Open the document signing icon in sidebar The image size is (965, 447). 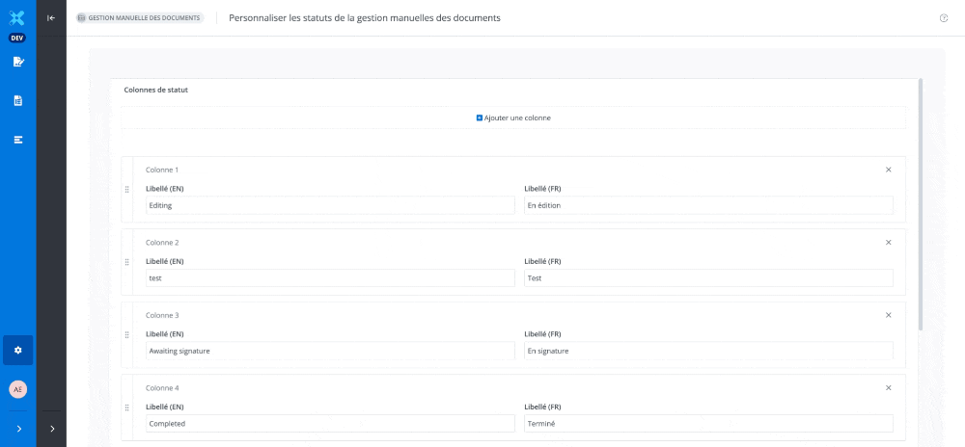pyautogui.click(x=17, y=62)
